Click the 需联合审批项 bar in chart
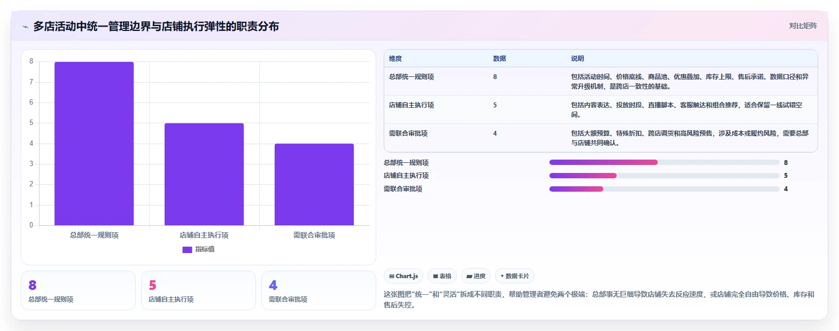Viewport: 839px width, 331px height. point(314,184)
